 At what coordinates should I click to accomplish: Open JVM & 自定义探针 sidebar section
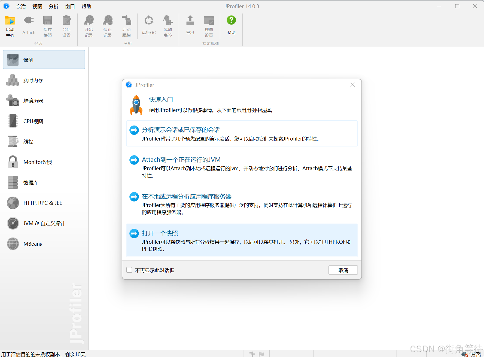tap(44, 223)
